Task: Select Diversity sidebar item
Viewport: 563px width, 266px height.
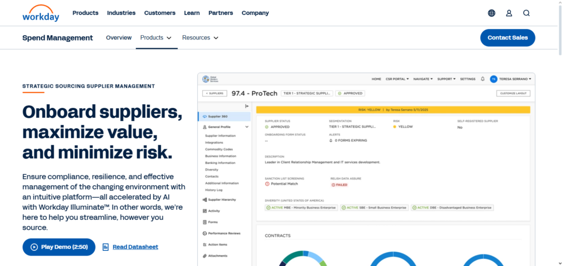Action: coord(212,169)
